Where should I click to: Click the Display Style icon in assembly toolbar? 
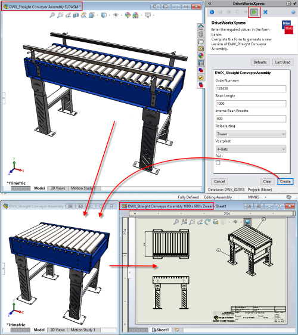coord(104,15)
